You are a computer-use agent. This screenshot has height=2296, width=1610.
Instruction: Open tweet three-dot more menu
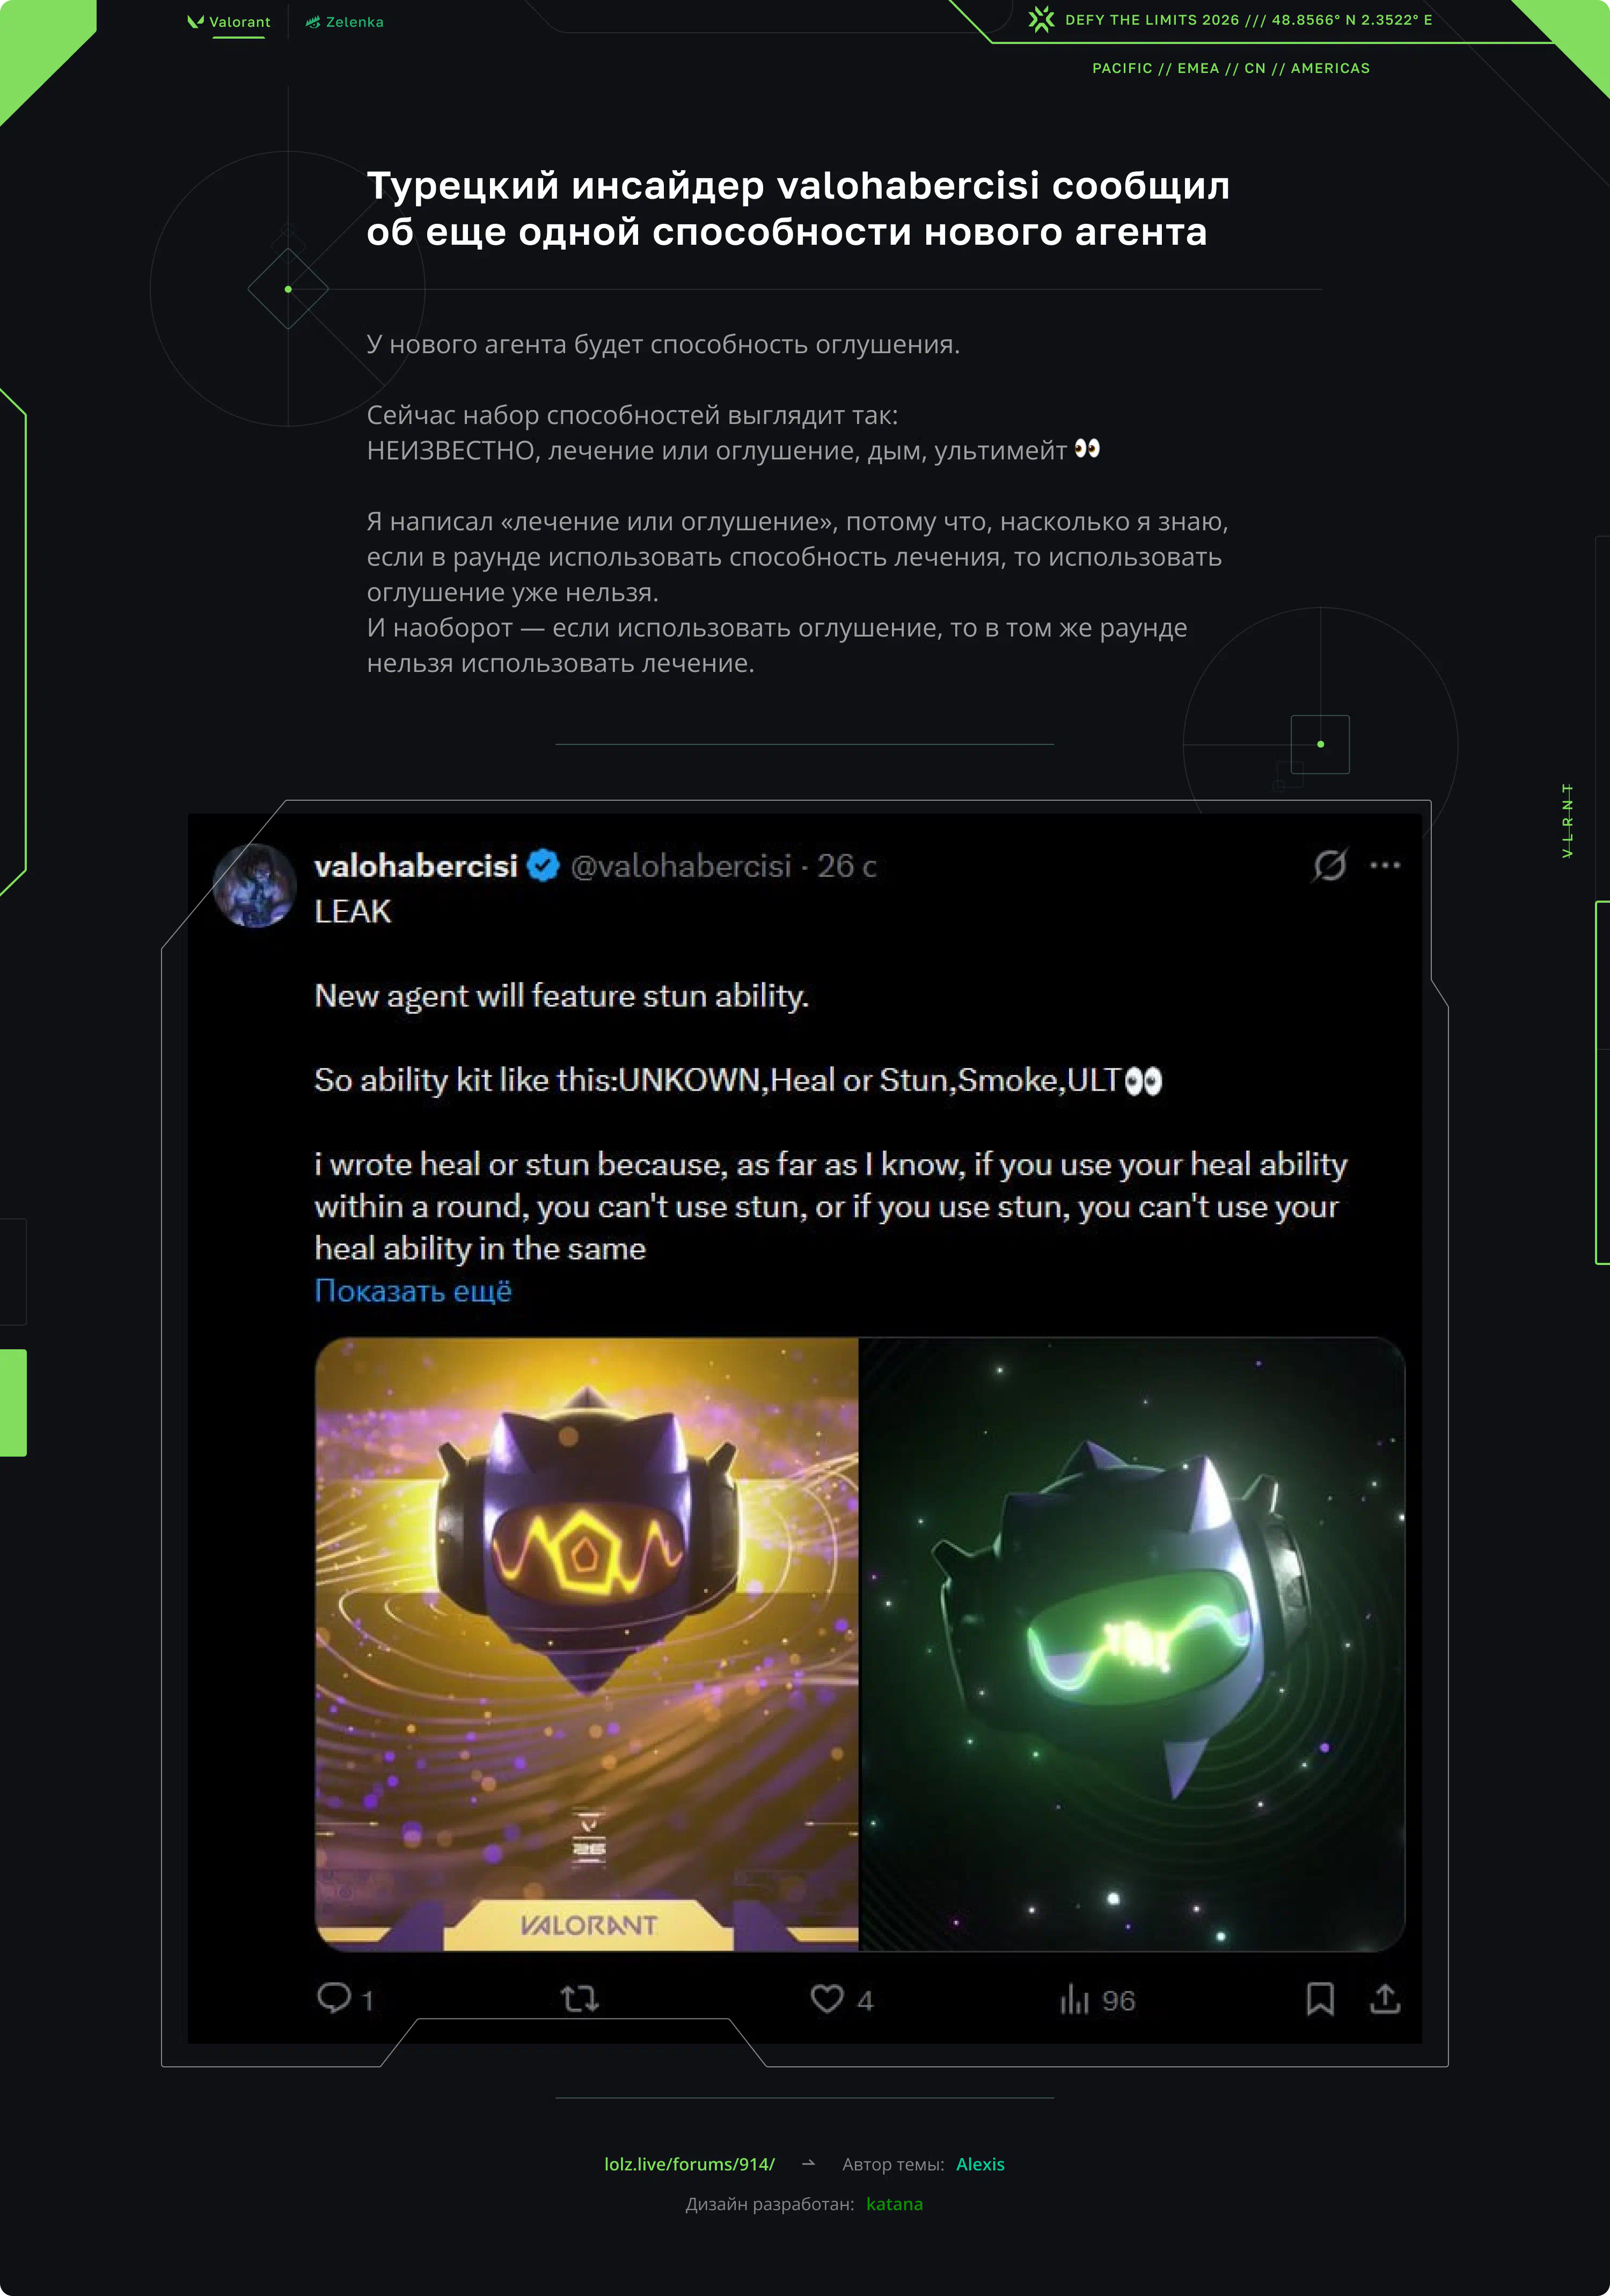click(1385, 865)
